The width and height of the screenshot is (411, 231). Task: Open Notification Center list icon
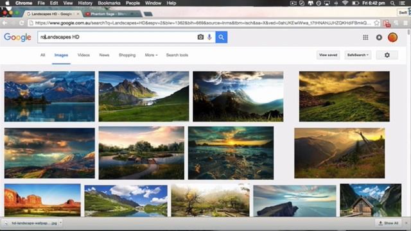pyautogui.click(x=403, y=3)
